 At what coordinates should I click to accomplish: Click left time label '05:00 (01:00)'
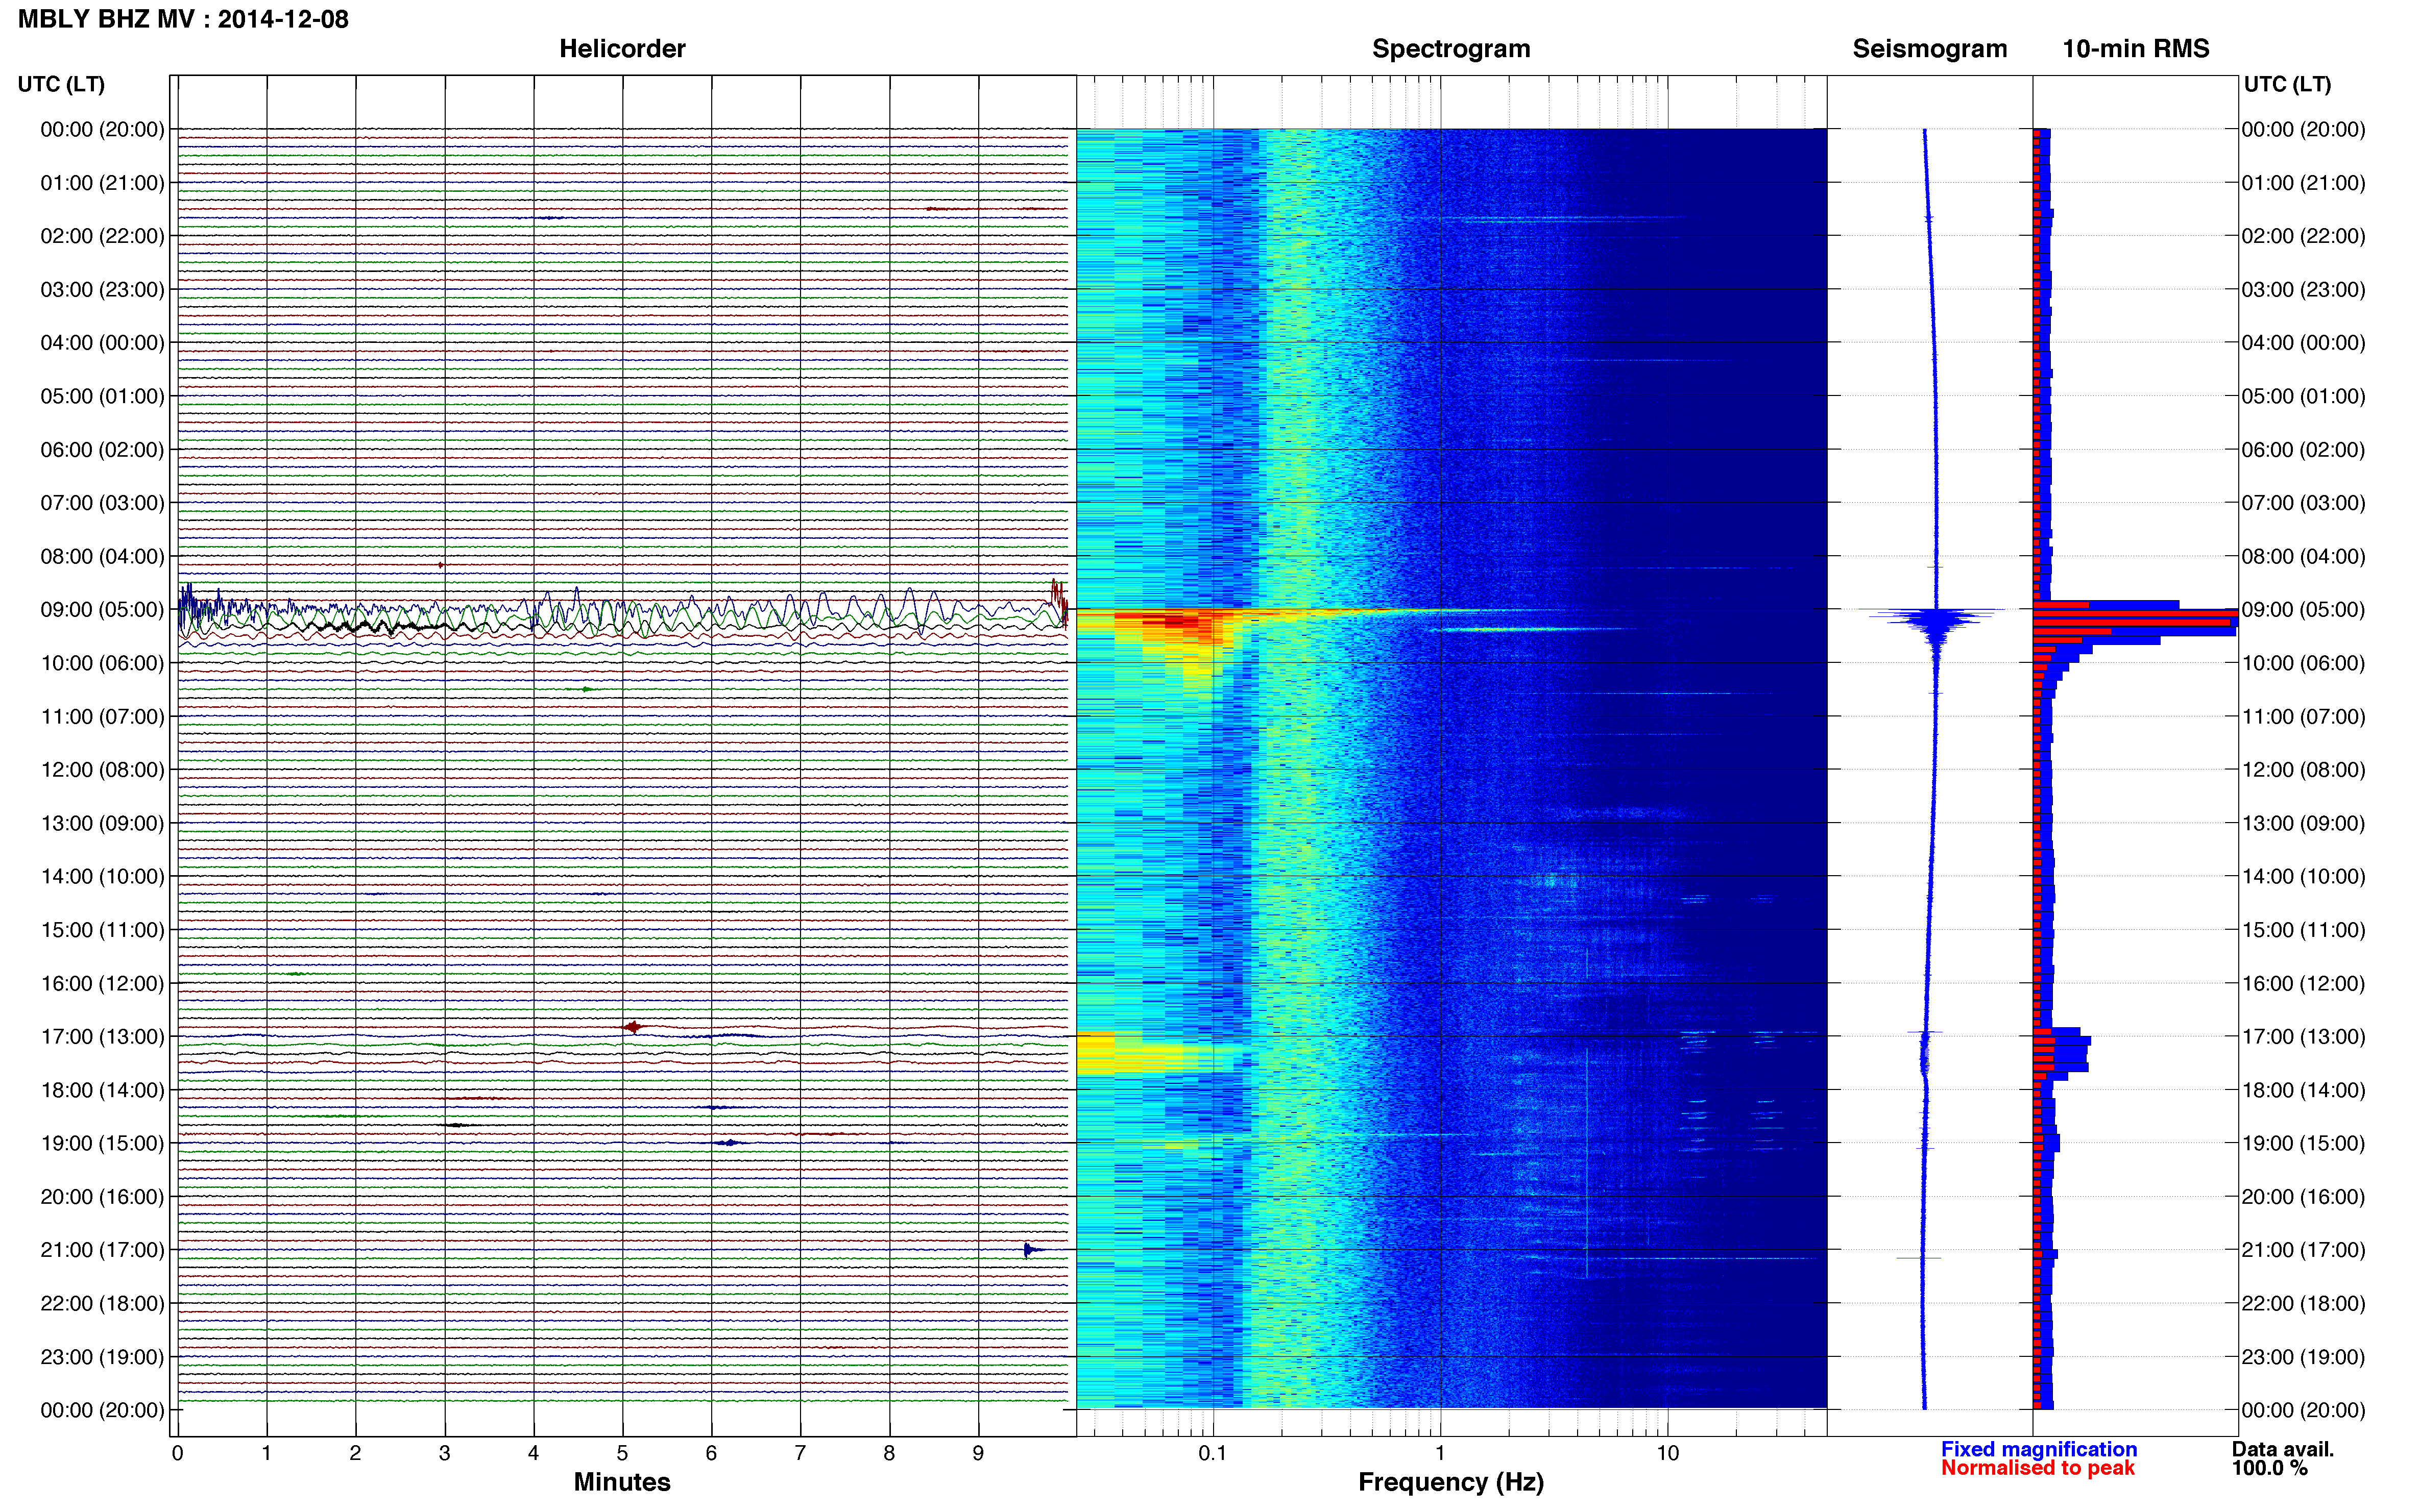102,396
